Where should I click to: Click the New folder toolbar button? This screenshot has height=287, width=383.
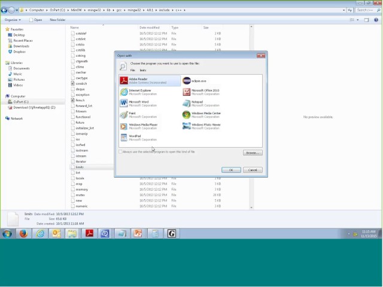click(x=57, y=20)
